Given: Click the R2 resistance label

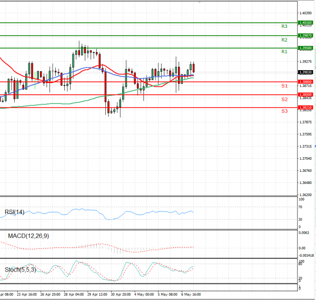Looking at the screenshot, I should pos(284,40).
